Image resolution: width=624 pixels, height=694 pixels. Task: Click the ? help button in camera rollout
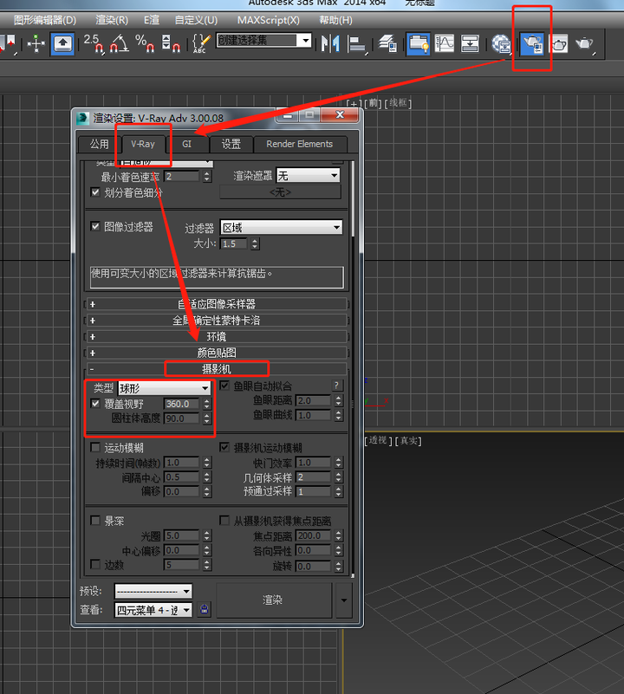tap(336, 386)
